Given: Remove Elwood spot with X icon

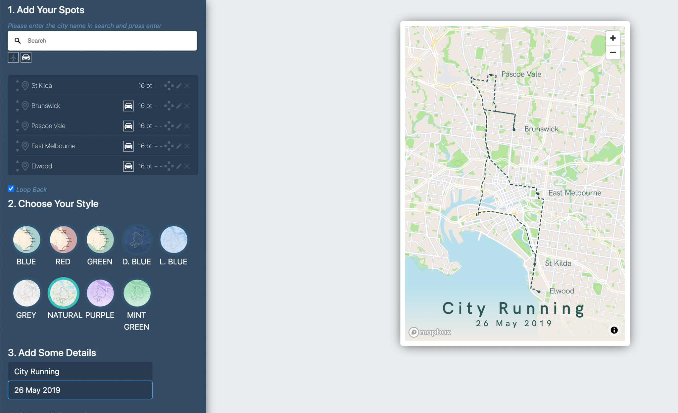Looking at the screenshot, I should [187, 166].
